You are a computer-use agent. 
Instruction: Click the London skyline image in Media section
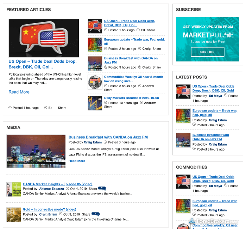[x=36, y=151]
